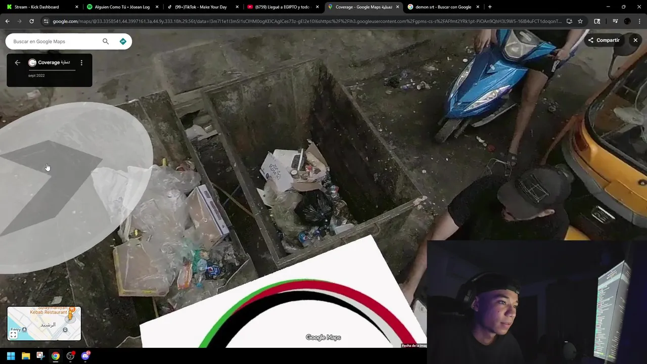Expand the minimap with the fullscreen icon

click(13, 335)
